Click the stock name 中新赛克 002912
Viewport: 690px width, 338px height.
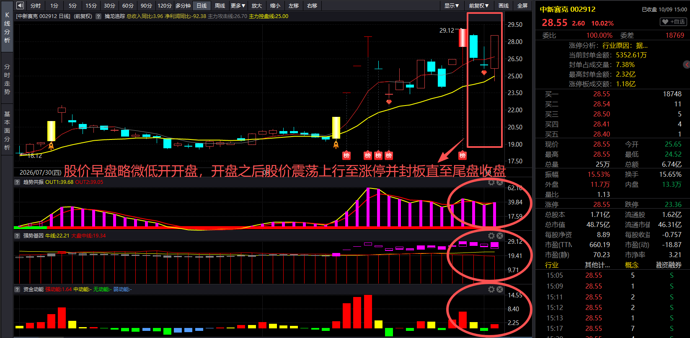click(x=567, y=9)
